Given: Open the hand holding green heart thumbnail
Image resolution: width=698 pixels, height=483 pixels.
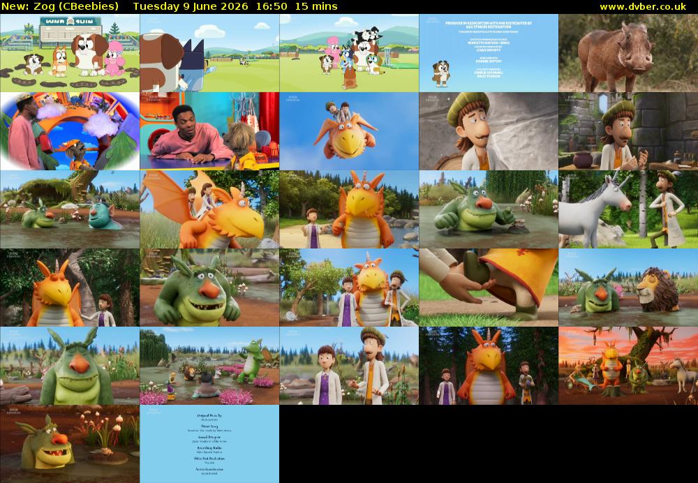Looking at the screenshot, I should pos(489,288).
